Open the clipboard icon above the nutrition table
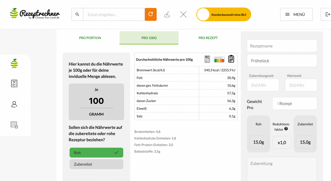 [231, 59]
